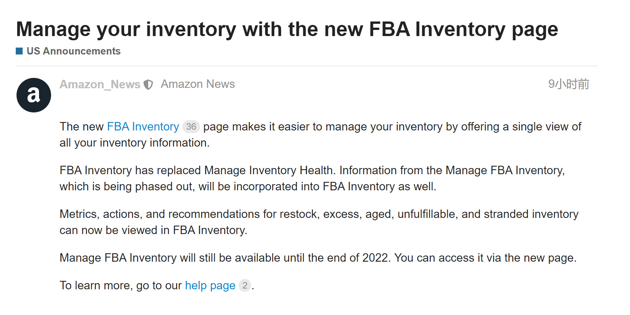The width and height of the screenshot is (630, 315).
Task: Click the 2 click-count badge
Action: (x=245, y=285)
